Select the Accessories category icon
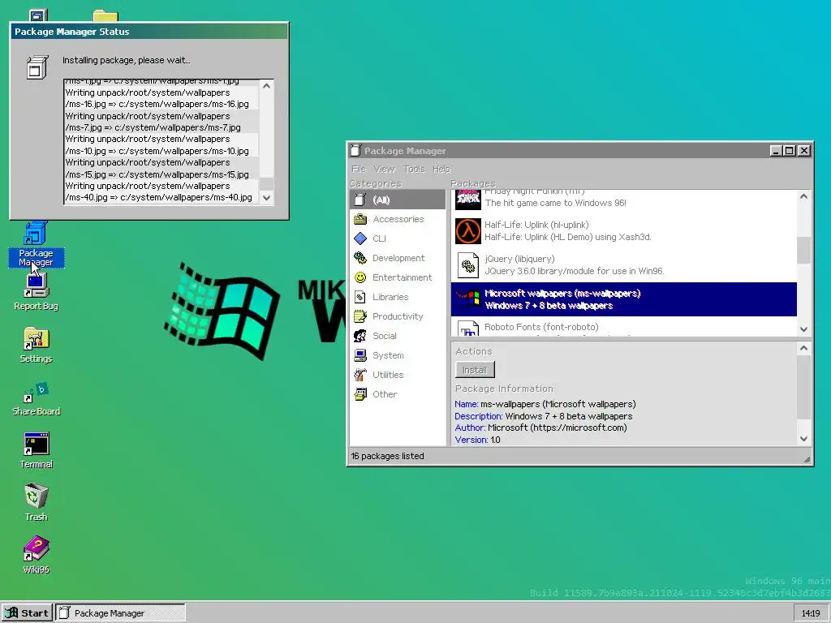The width and height of the screenshot is (831, 623). click(x=360, y=219)
